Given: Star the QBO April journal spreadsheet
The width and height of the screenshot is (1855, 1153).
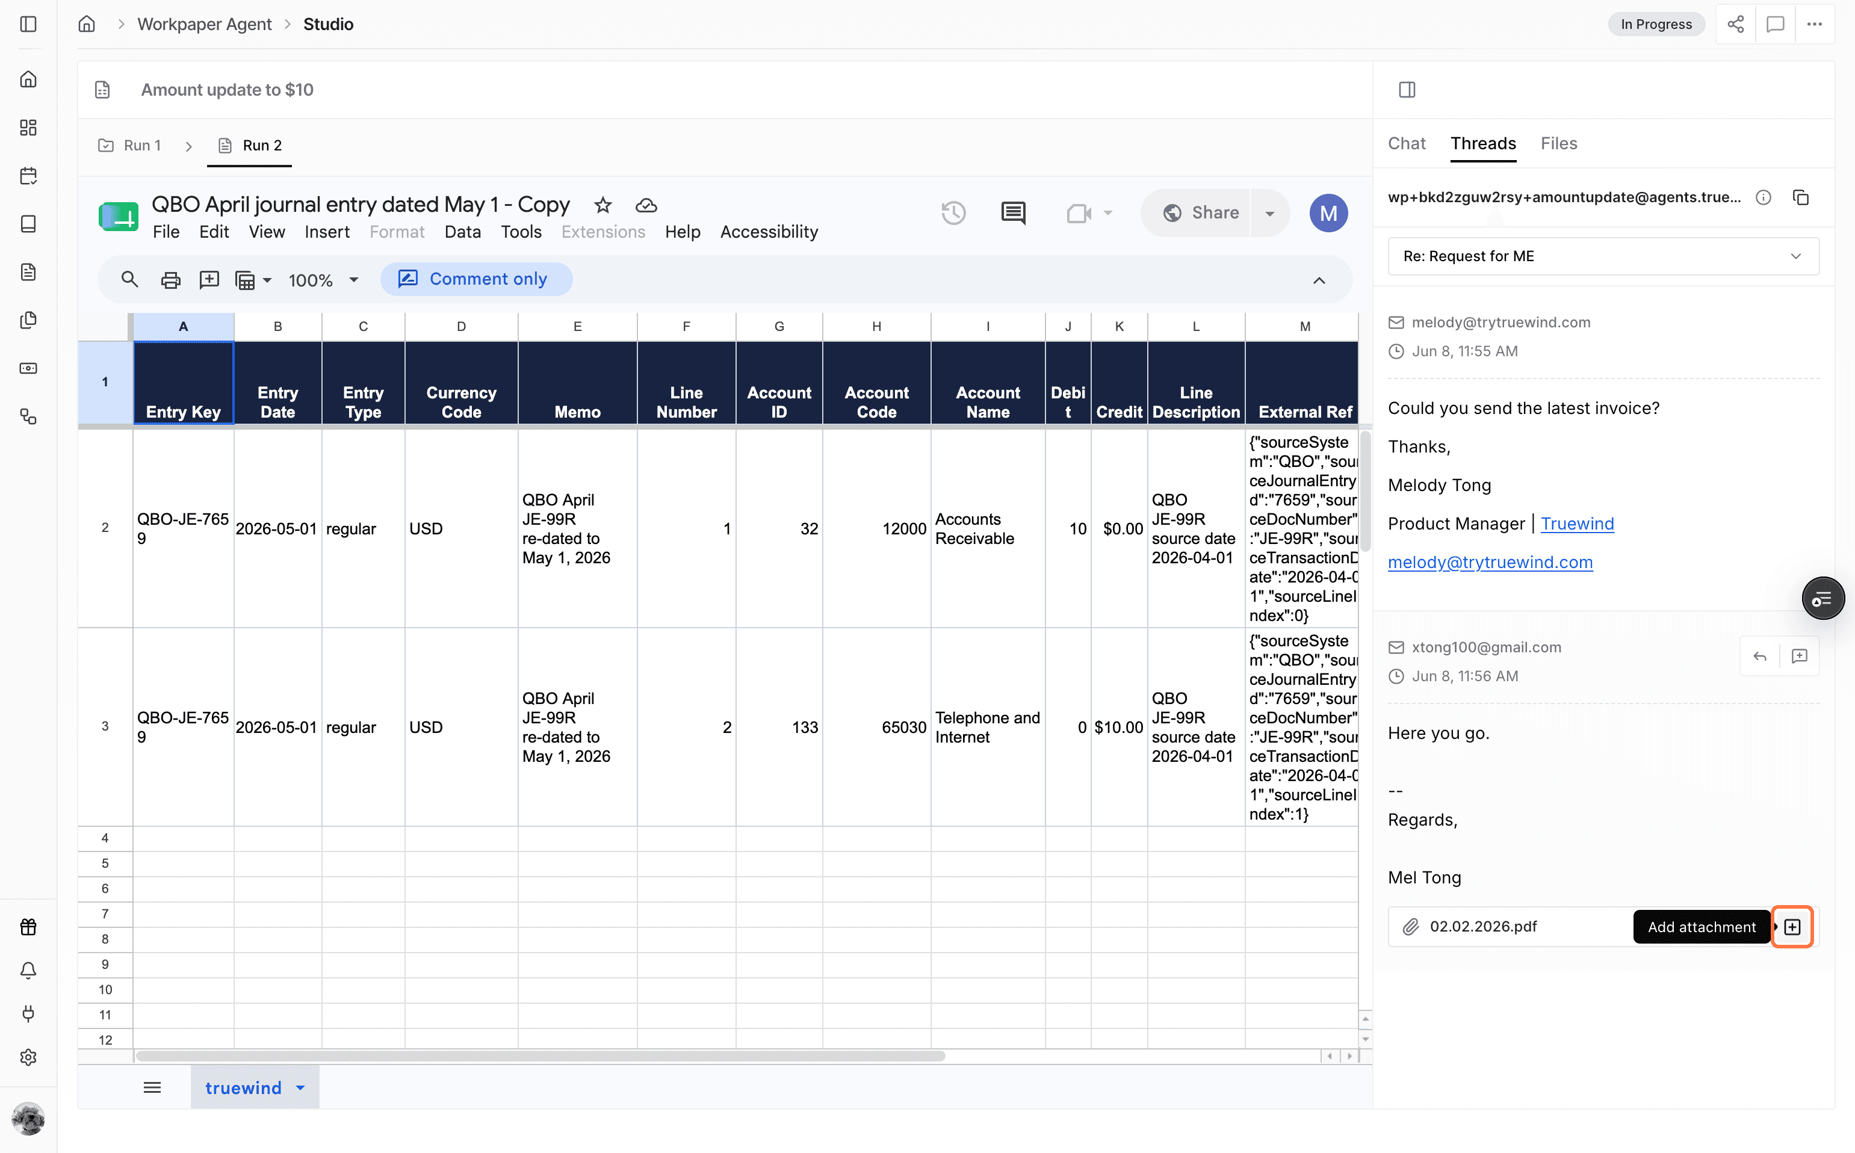Looking at the screenshot, I should pyautogui.click(x=602, y=205).
